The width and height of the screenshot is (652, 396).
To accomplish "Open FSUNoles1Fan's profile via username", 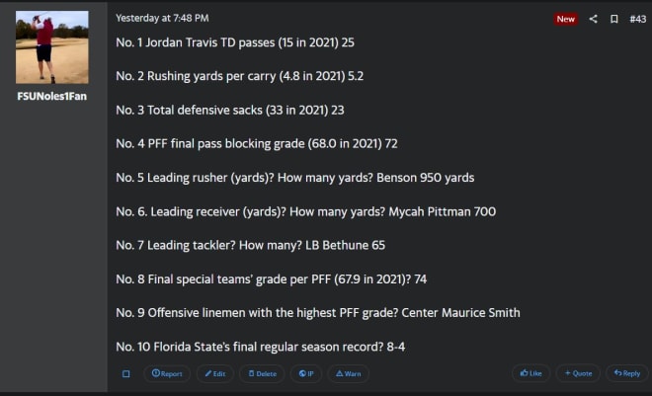I will (x=52, y=96).
